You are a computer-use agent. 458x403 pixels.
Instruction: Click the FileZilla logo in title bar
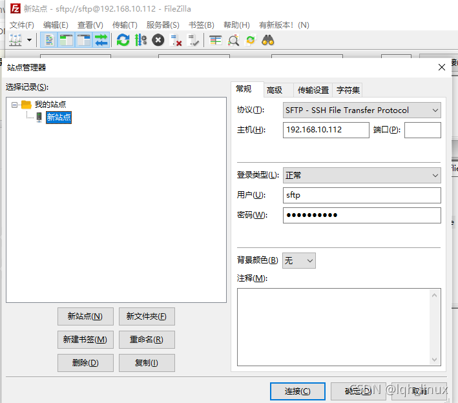[x=16, y=8]
